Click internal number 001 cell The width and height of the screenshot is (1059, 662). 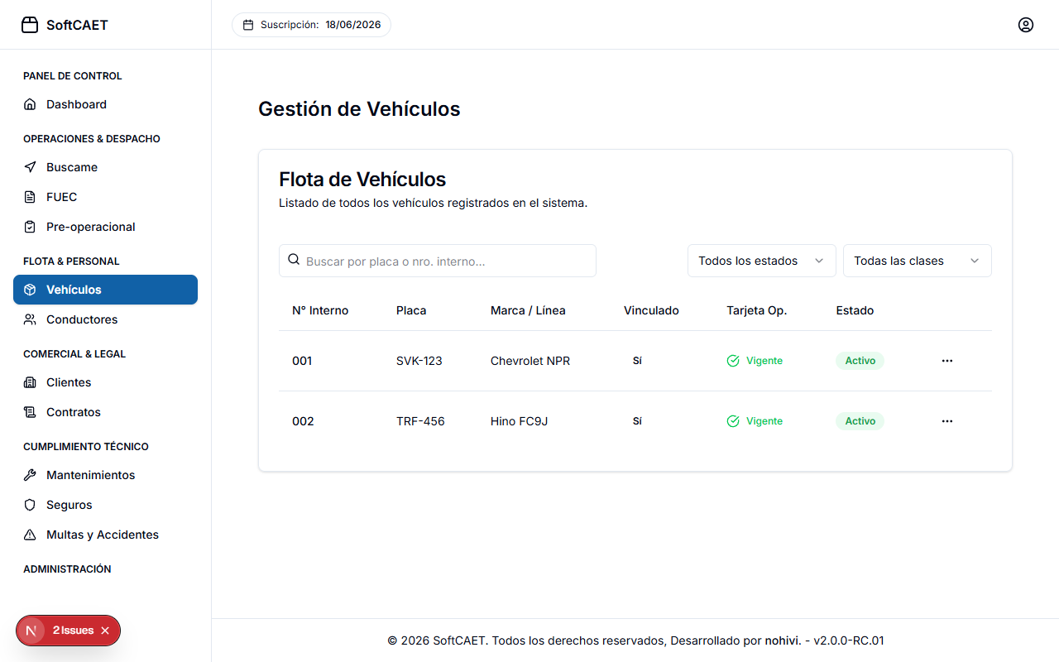[x=302, y=361]
